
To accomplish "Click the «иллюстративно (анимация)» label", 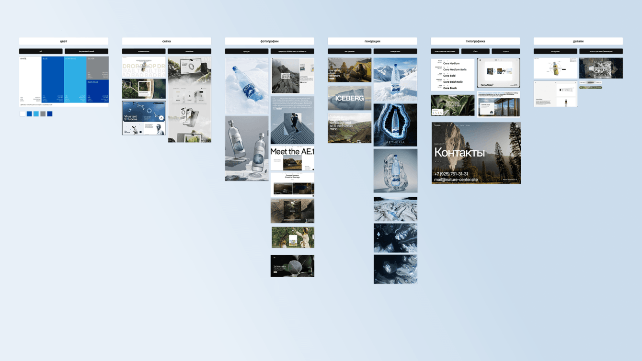I will click(601, 51).
